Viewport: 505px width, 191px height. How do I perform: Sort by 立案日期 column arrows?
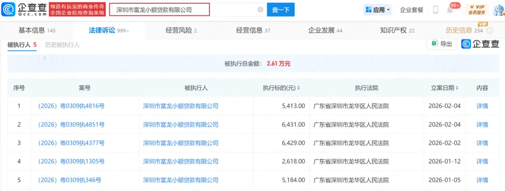point(457,88)
